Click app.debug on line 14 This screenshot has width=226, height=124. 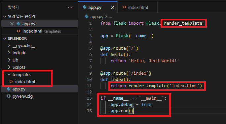pos(122,105)
